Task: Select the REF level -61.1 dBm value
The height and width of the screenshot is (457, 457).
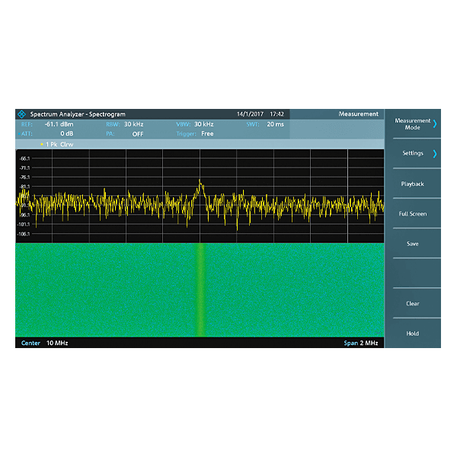Action: tap(58, 123)
